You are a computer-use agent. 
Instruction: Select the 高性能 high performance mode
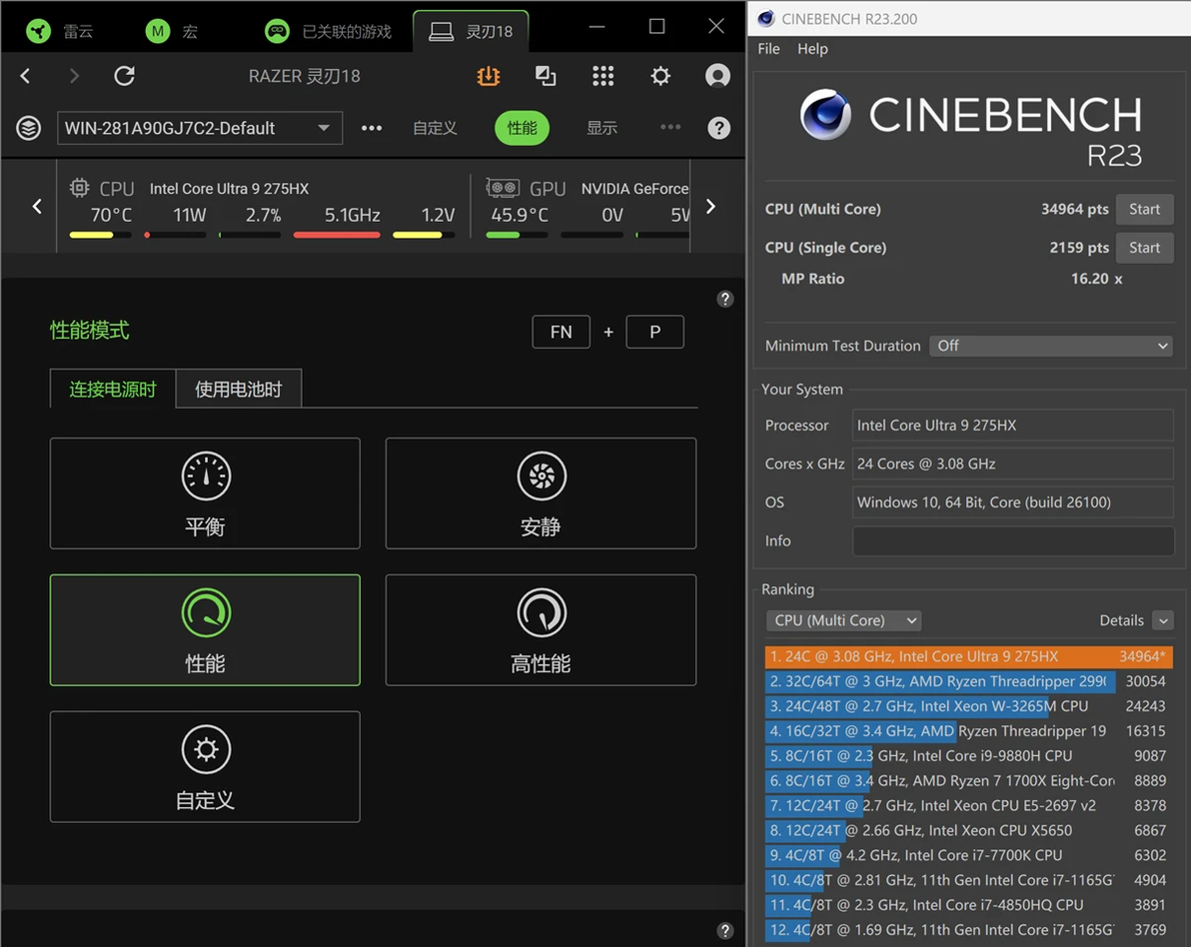(x=541, y=629)
